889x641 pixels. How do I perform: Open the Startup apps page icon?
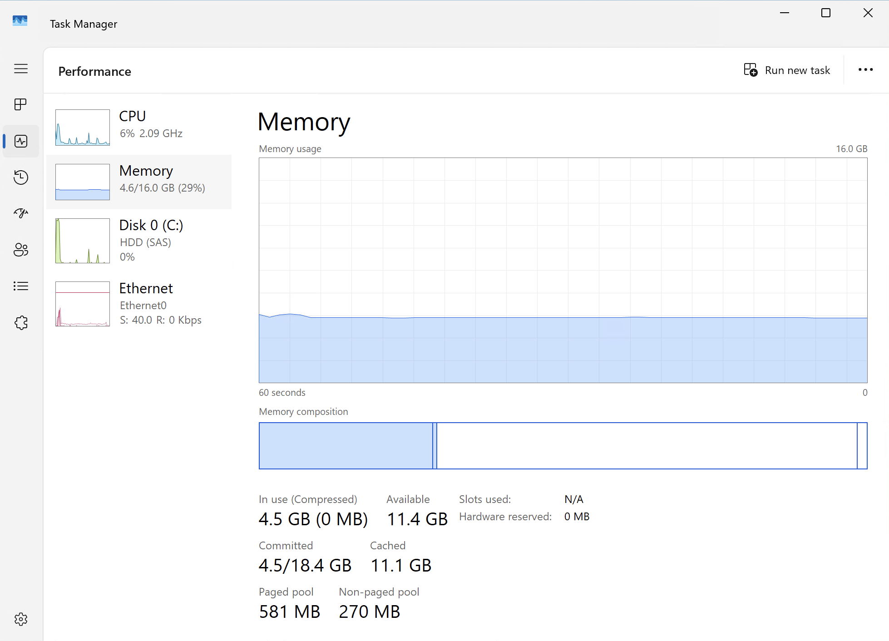click(21, 213)
